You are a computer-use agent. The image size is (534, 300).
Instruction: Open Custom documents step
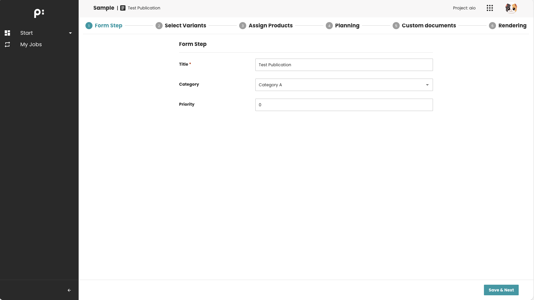[x=428, y=26]
